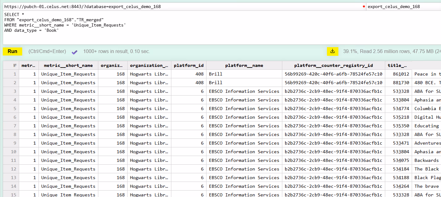
Task: Click title id 534188 in row 13
Action: (x=398, y=178)
